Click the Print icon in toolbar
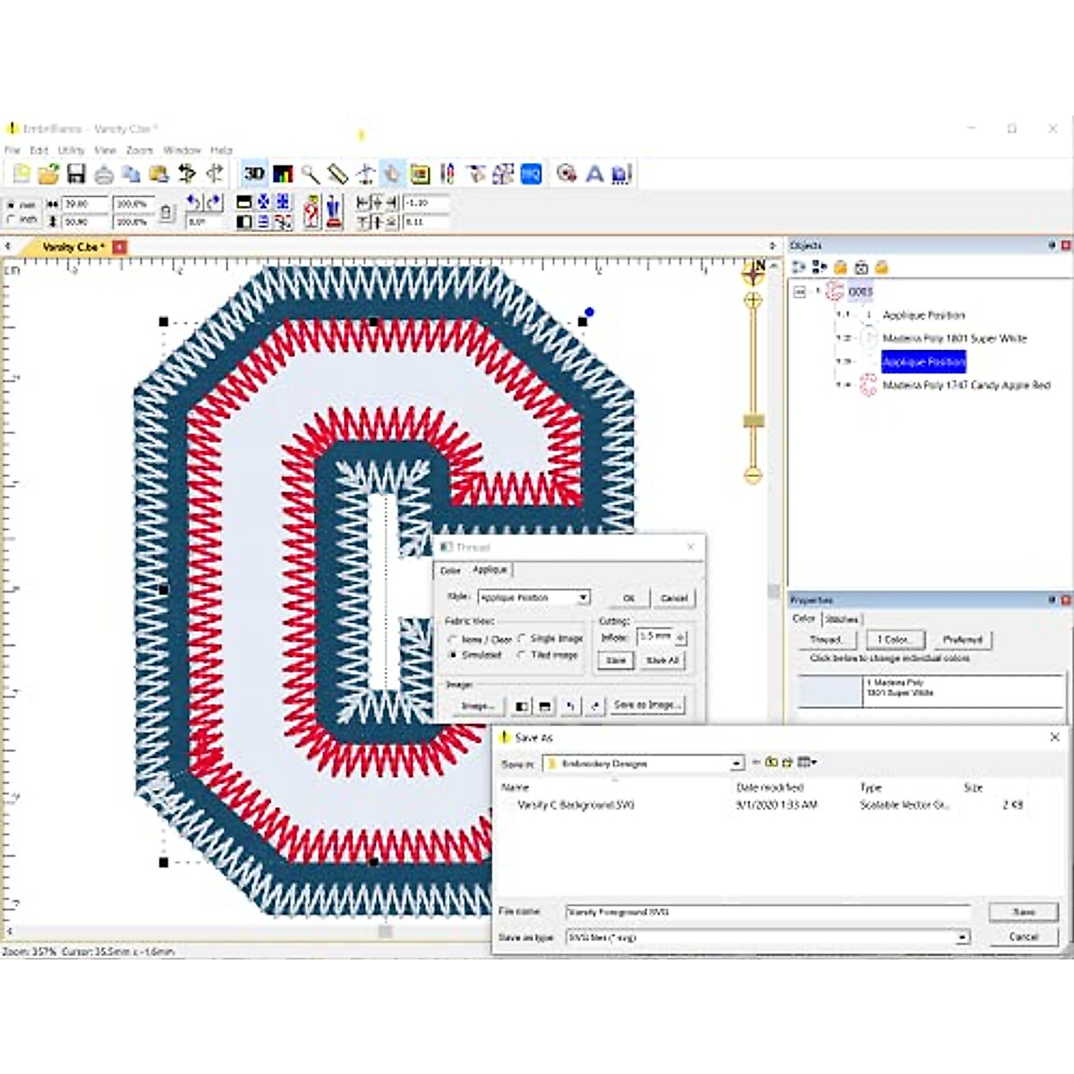 (x=104, y=174)
